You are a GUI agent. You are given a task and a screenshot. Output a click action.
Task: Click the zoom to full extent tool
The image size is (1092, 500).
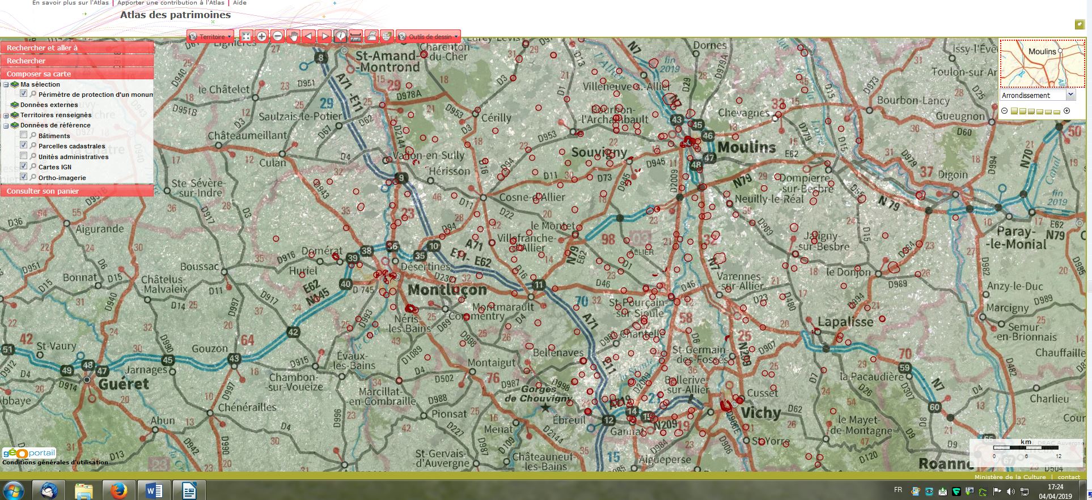pyautogui.click(x=246, y=36)
